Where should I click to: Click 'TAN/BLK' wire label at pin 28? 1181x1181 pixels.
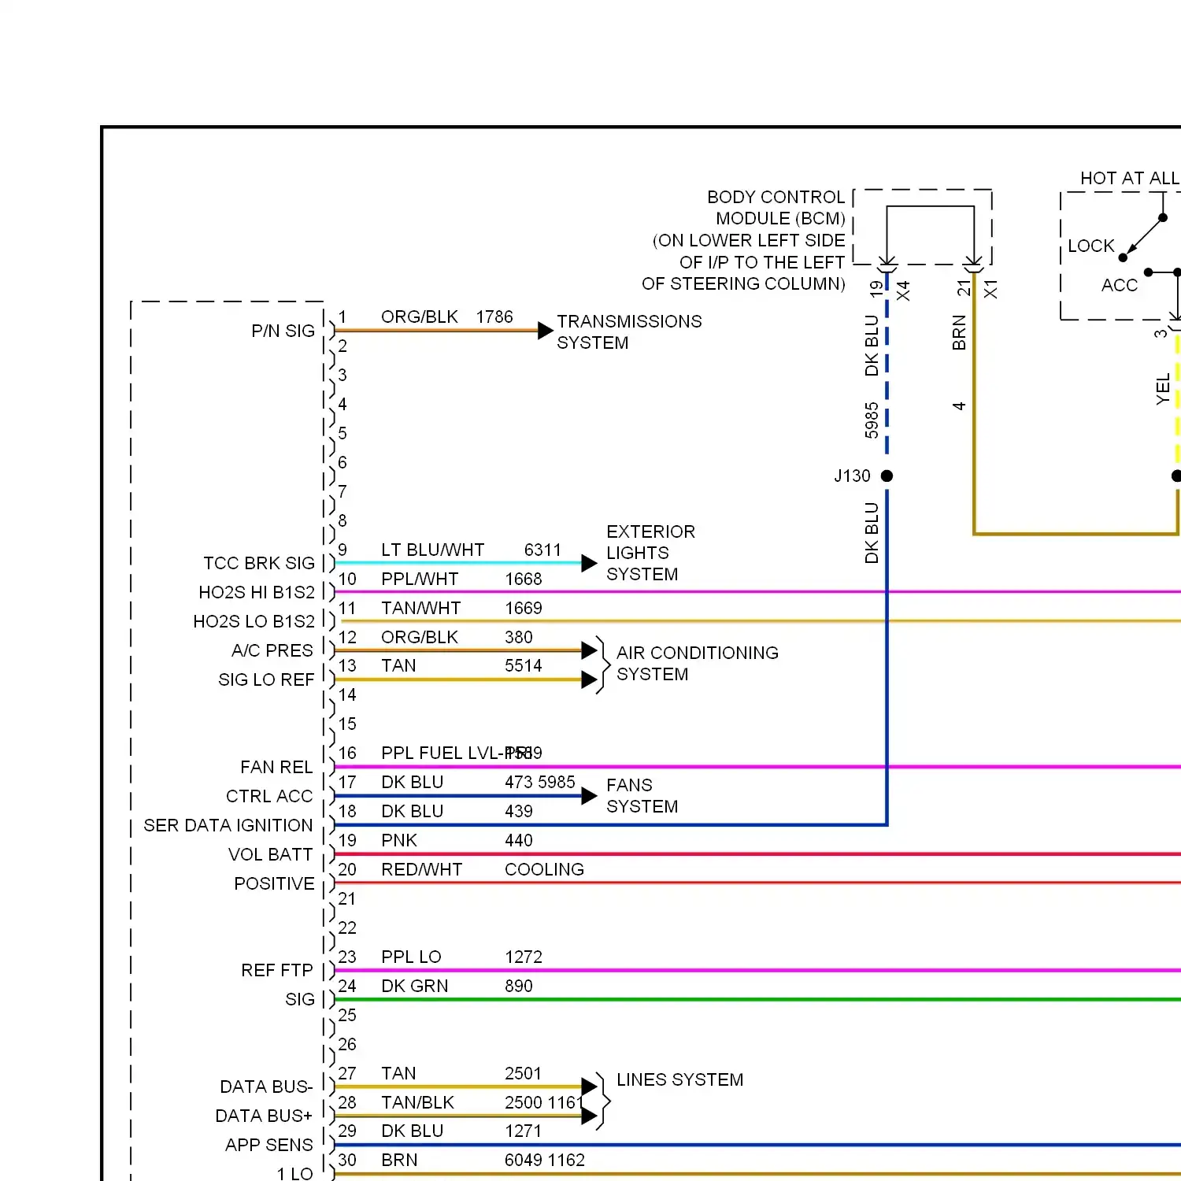417,1102
